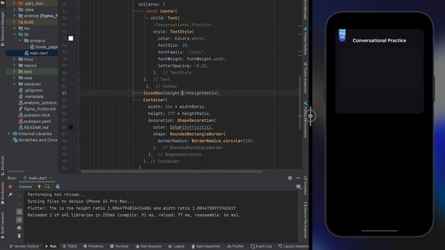Open Flutter Performance side panel

click(x=305, y=119)
